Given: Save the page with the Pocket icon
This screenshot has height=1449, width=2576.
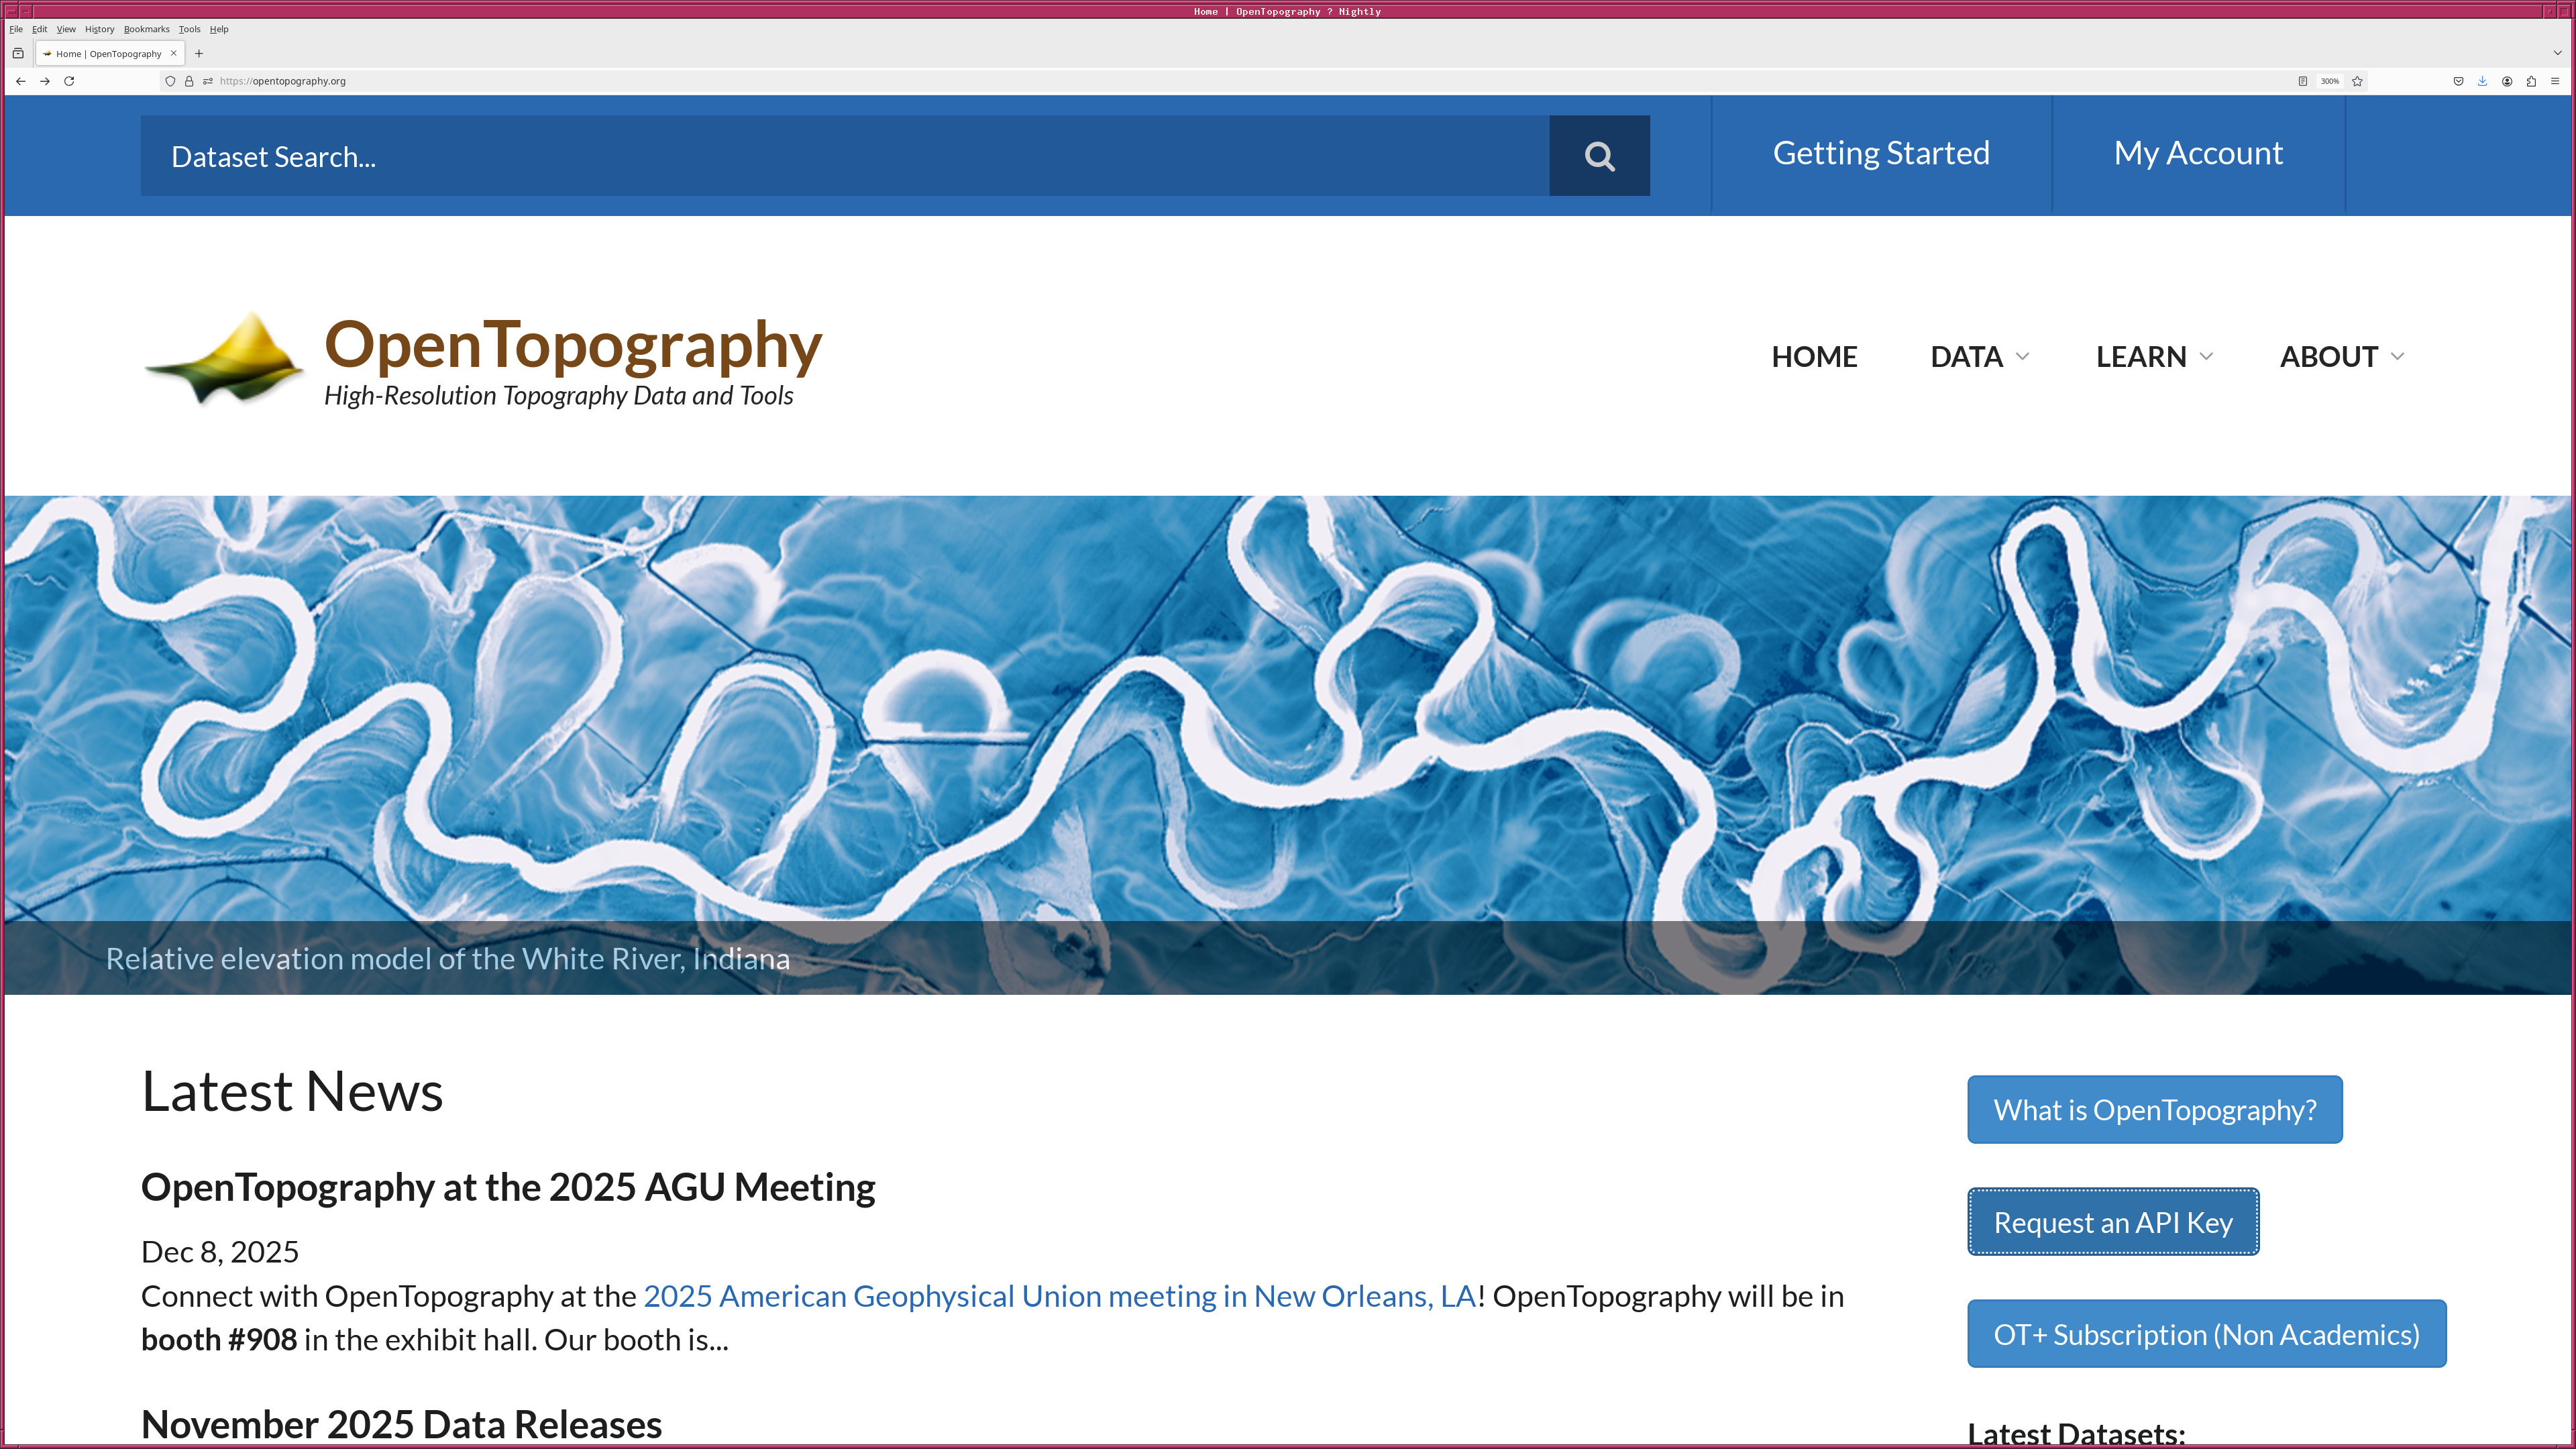Looking at the screenshot, I should coord(2458,81).
